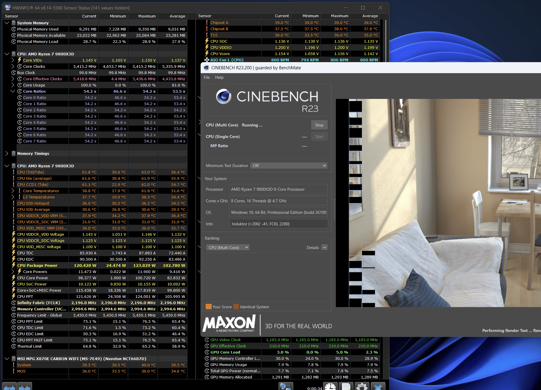Click the clock icon beside Infinity Fabric (FCLK)
Image resolution: width=541 pixels, height=390 pixels.
click(14, 303)
